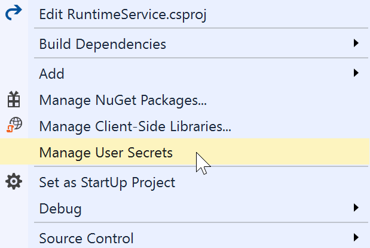The height and width of the screenshot is (248, 370).
Task: Click the separator line above Source Control
Action: pyautogui.click(x=201, y=222)
